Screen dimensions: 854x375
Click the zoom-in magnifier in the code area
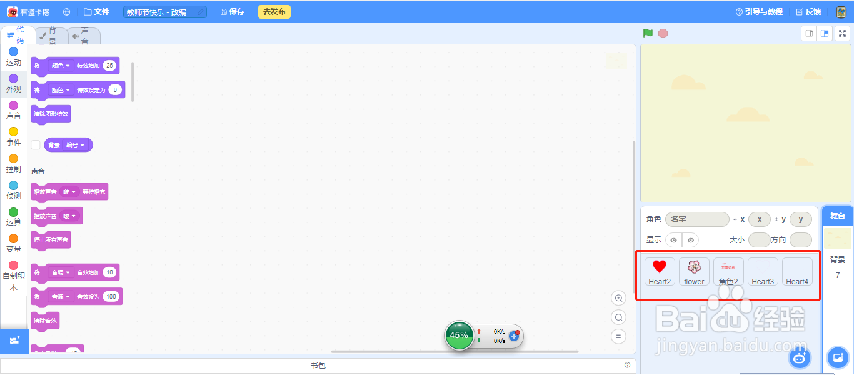618,298
